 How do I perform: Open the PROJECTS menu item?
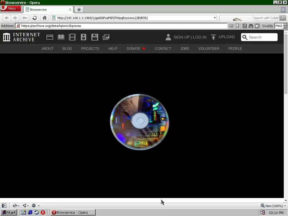pos(90,49)
